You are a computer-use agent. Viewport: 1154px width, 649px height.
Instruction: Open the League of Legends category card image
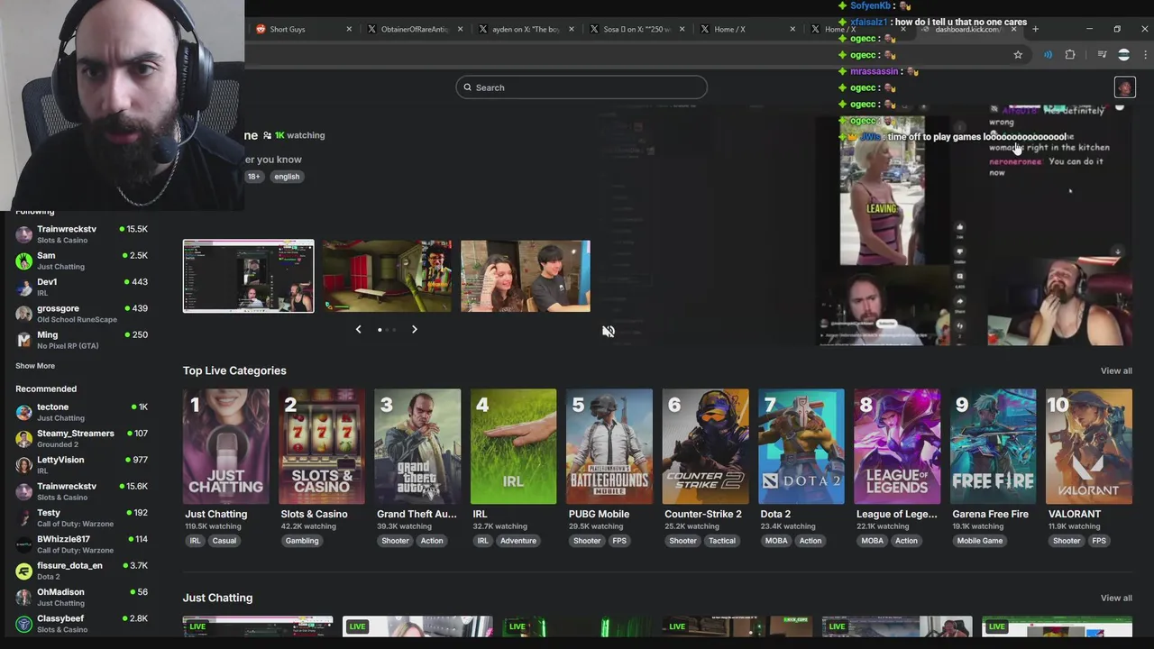point(897,446)
